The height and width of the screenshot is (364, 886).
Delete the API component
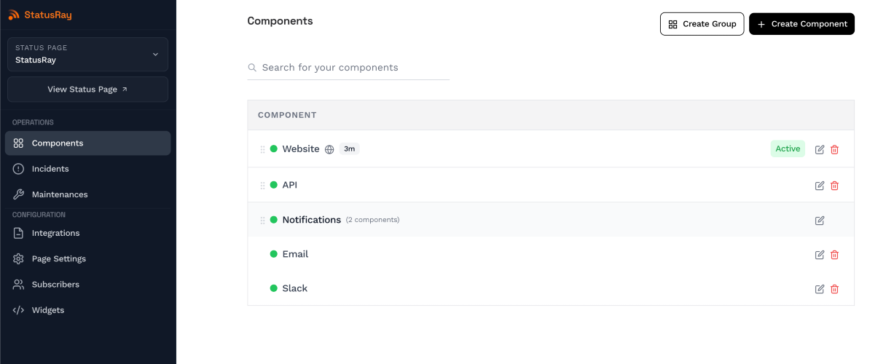pos(835,186)
